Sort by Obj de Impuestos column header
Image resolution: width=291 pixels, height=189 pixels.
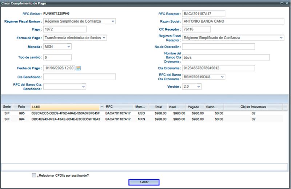pyautogui.click(x=253, y=106)
